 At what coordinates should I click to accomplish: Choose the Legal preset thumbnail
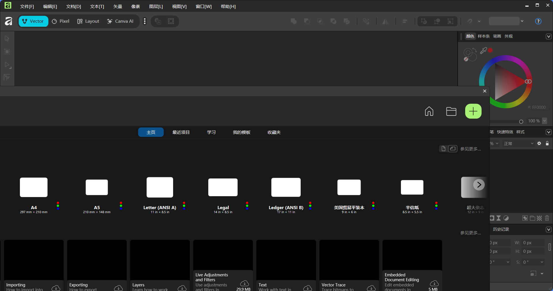(223, 187)
